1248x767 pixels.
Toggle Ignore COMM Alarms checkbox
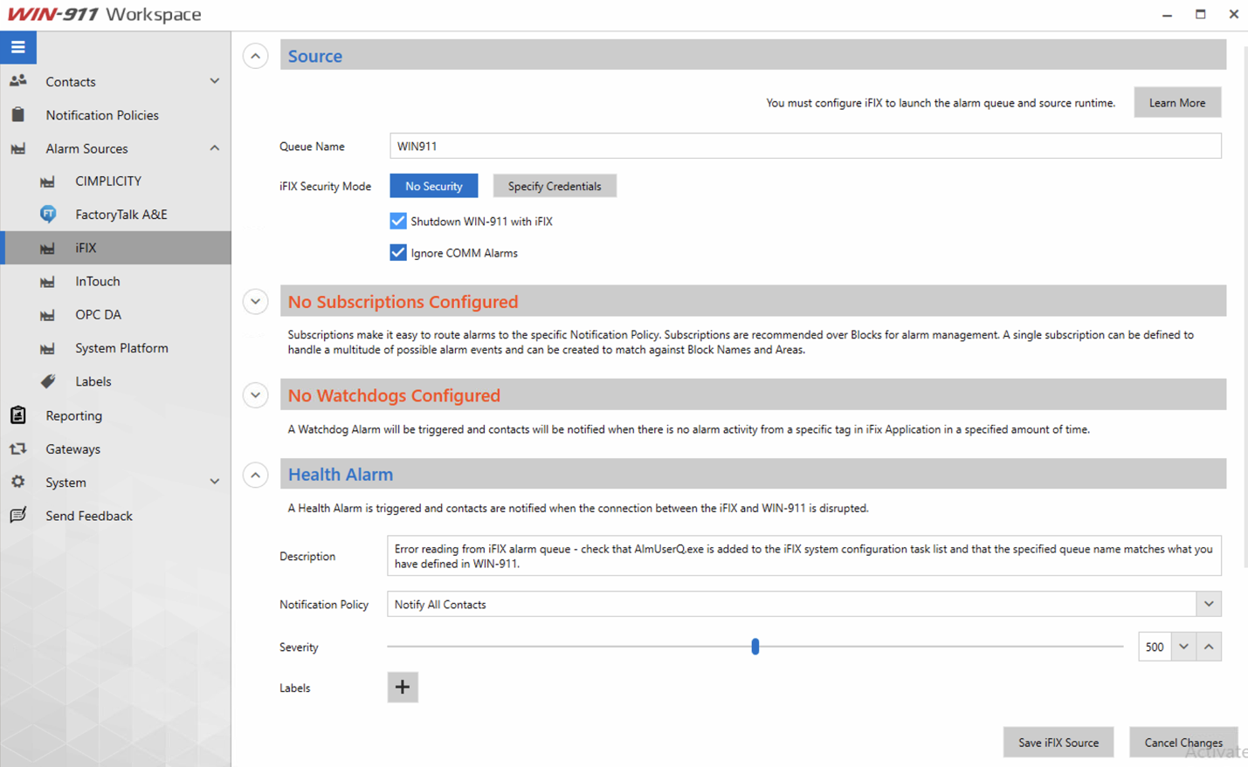pos(398,252)
